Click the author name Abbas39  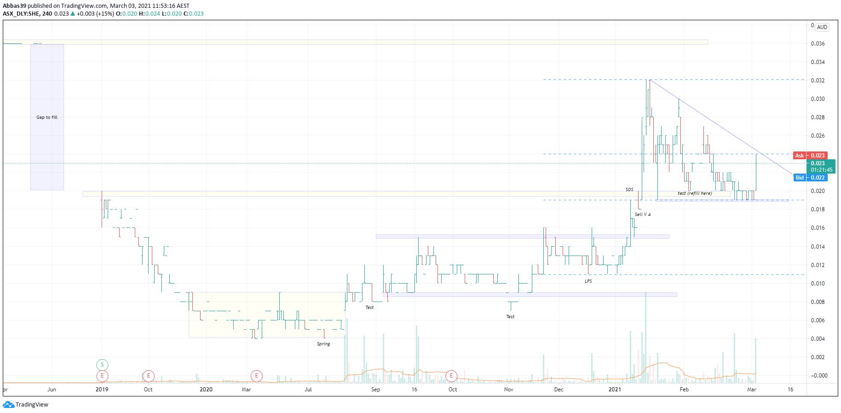point(14,6)
